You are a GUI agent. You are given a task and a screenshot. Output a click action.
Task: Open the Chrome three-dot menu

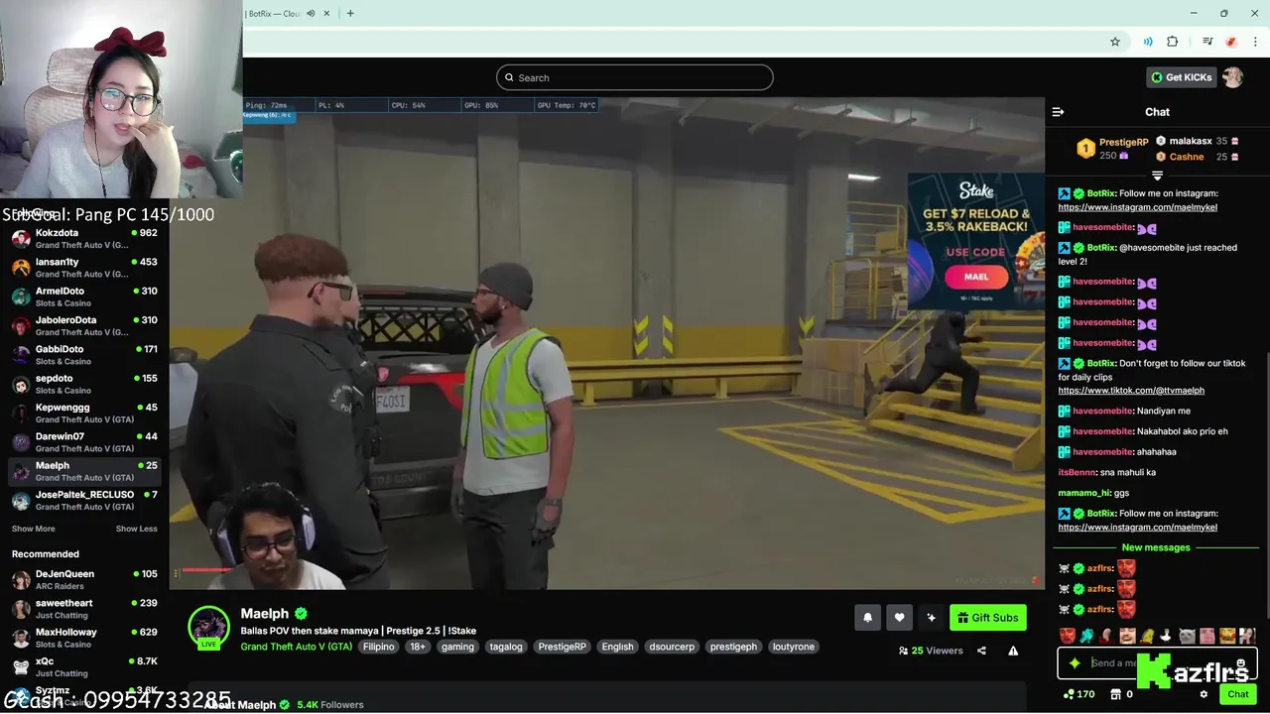1256,42
